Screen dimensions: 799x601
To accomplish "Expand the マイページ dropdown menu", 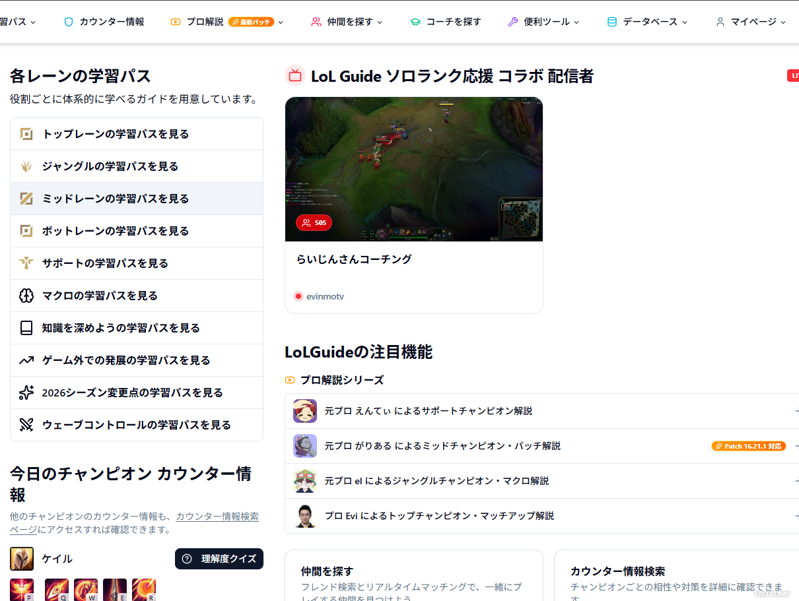I will coord(783,22).
